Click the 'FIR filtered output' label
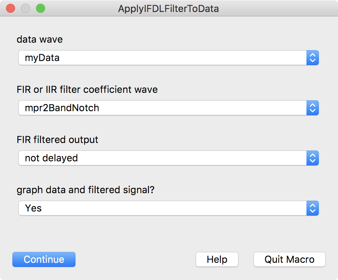 tap(57, 140)
